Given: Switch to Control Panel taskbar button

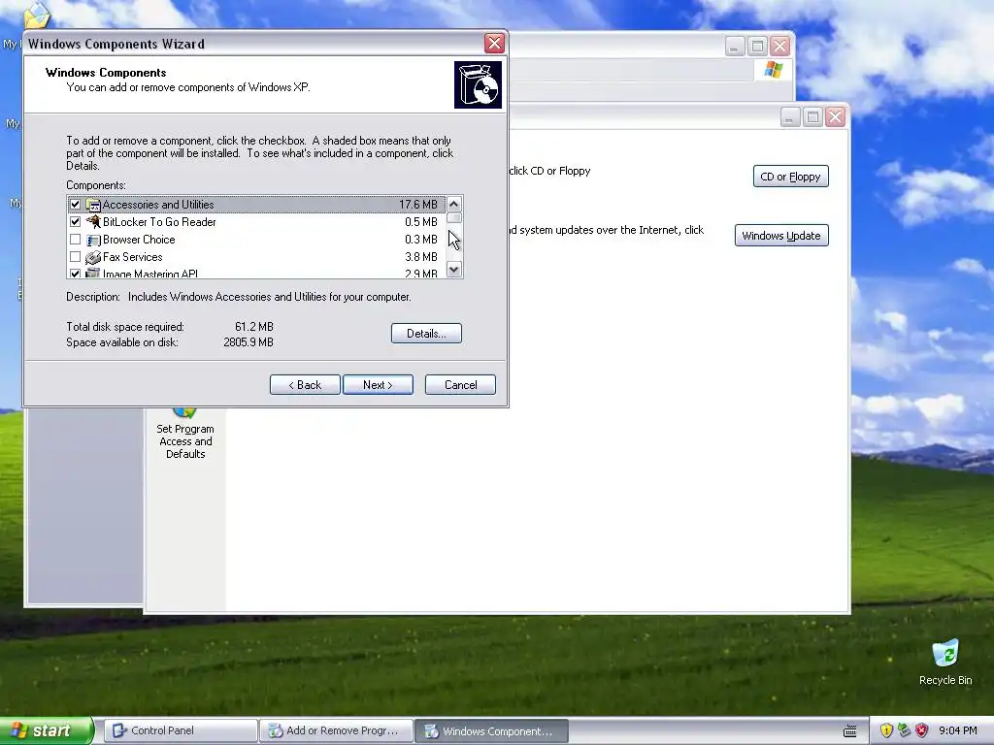Looking at the screenshot, I should (180, 730).
